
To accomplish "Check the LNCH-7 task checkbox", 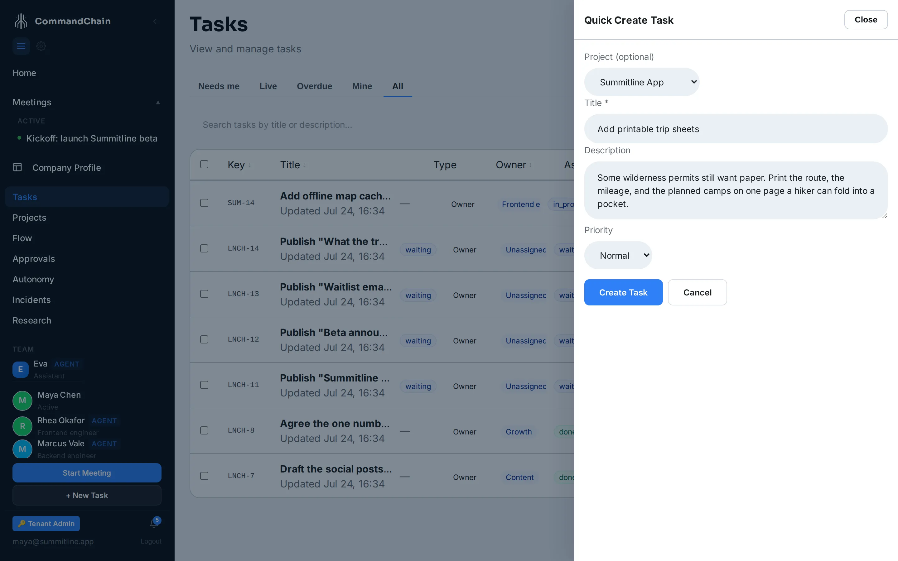I will 204,476.
